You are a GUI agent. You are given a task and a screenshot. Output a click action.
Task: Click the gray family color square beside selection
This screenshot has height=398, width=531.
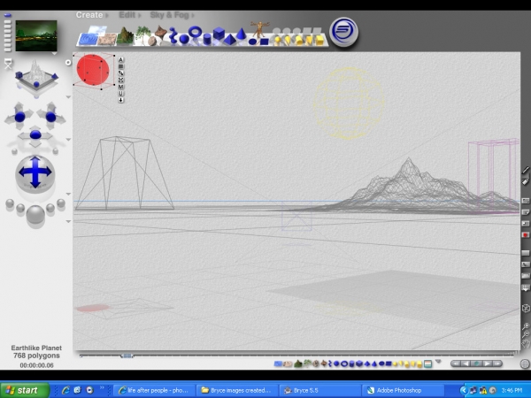[x=121, y=66]
